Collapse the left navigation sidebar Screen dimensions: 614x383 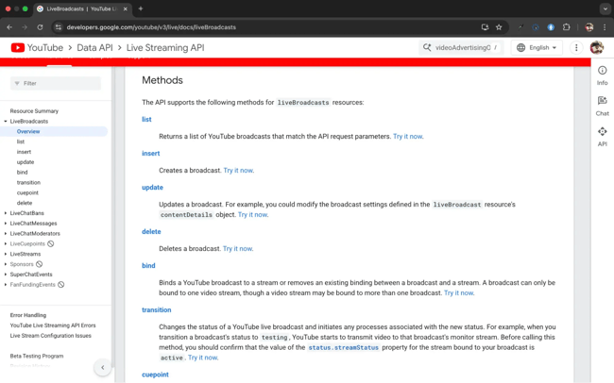pos(103,367)
